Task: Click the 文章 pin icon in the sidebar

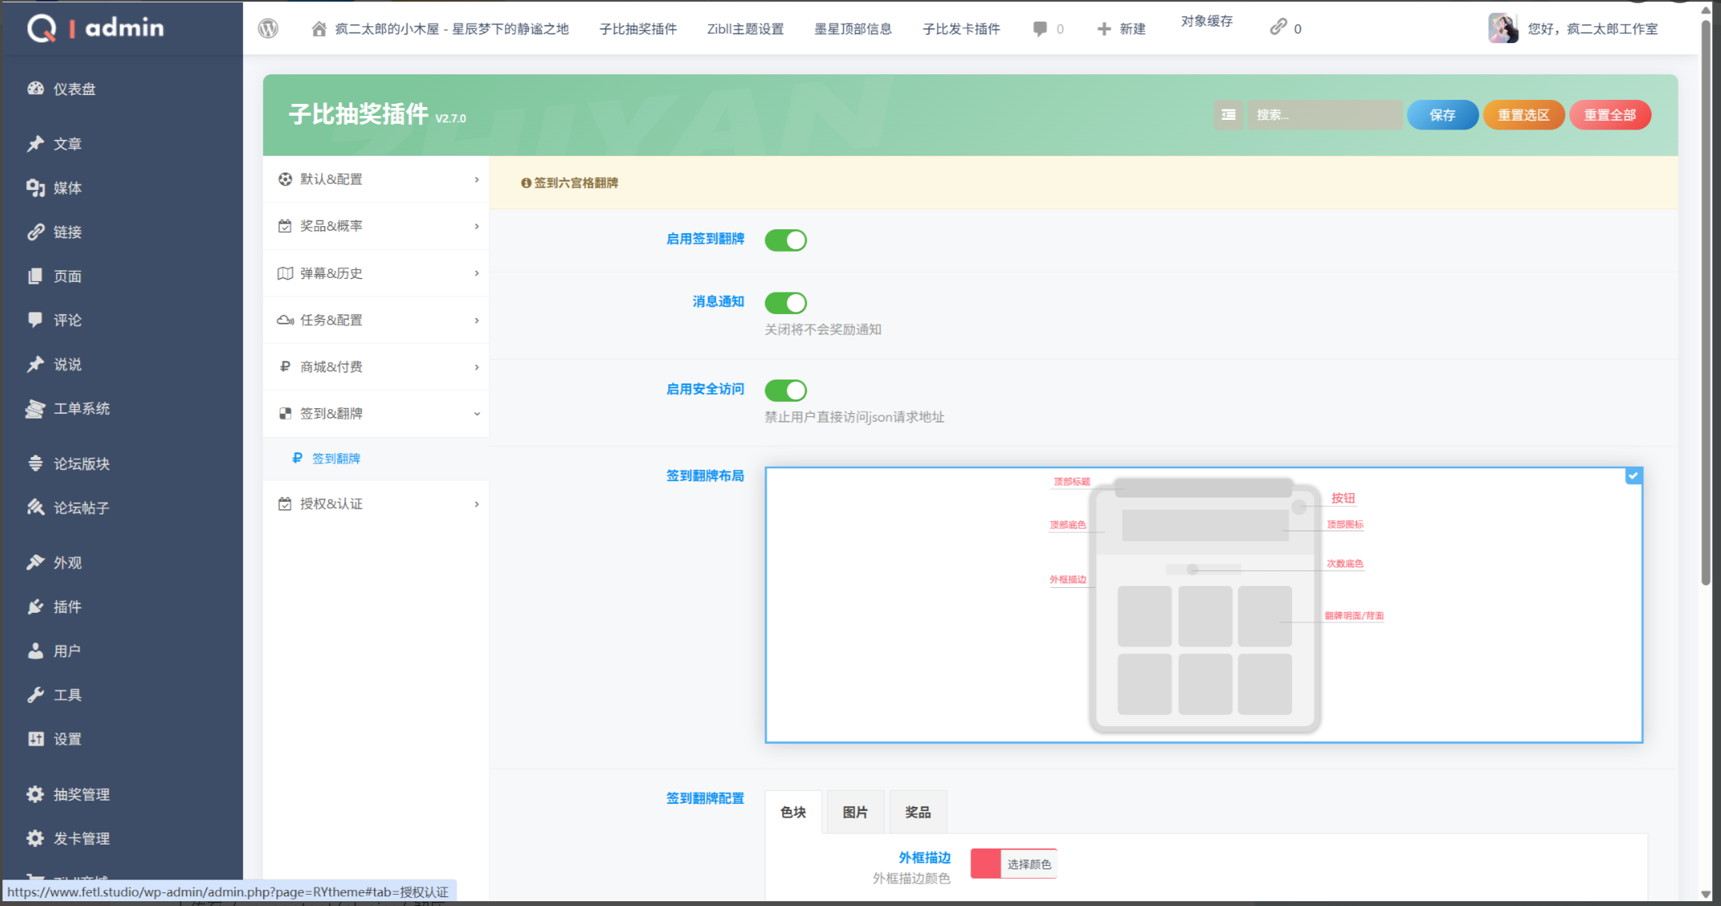Action: click(36, 144)
